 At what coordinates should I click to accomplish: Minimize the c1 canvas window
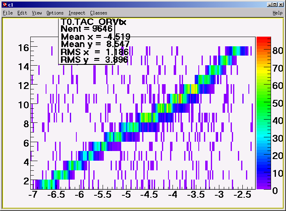tap(269, 4)
